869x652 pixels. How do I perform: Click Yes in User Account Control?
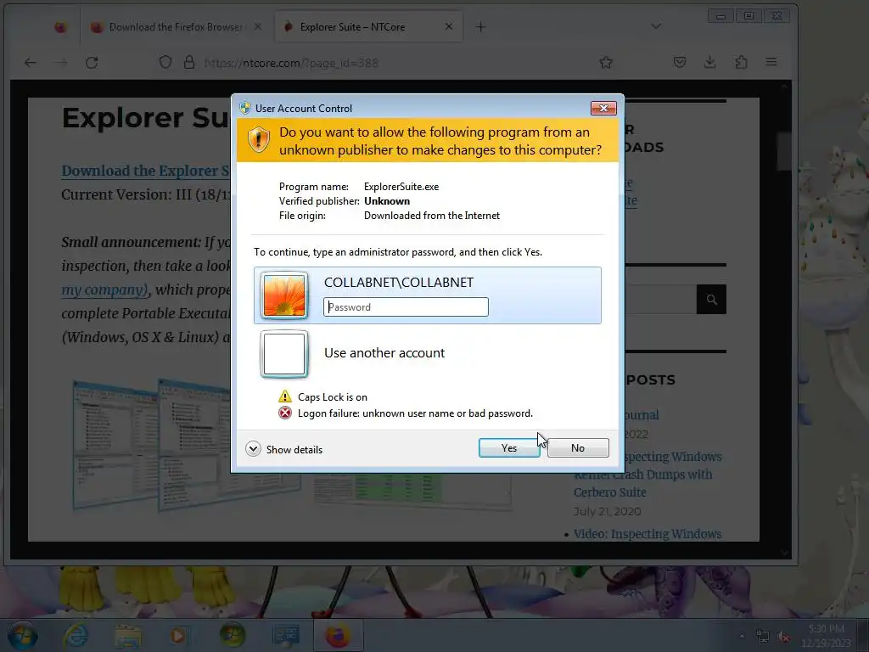[509, 448]
